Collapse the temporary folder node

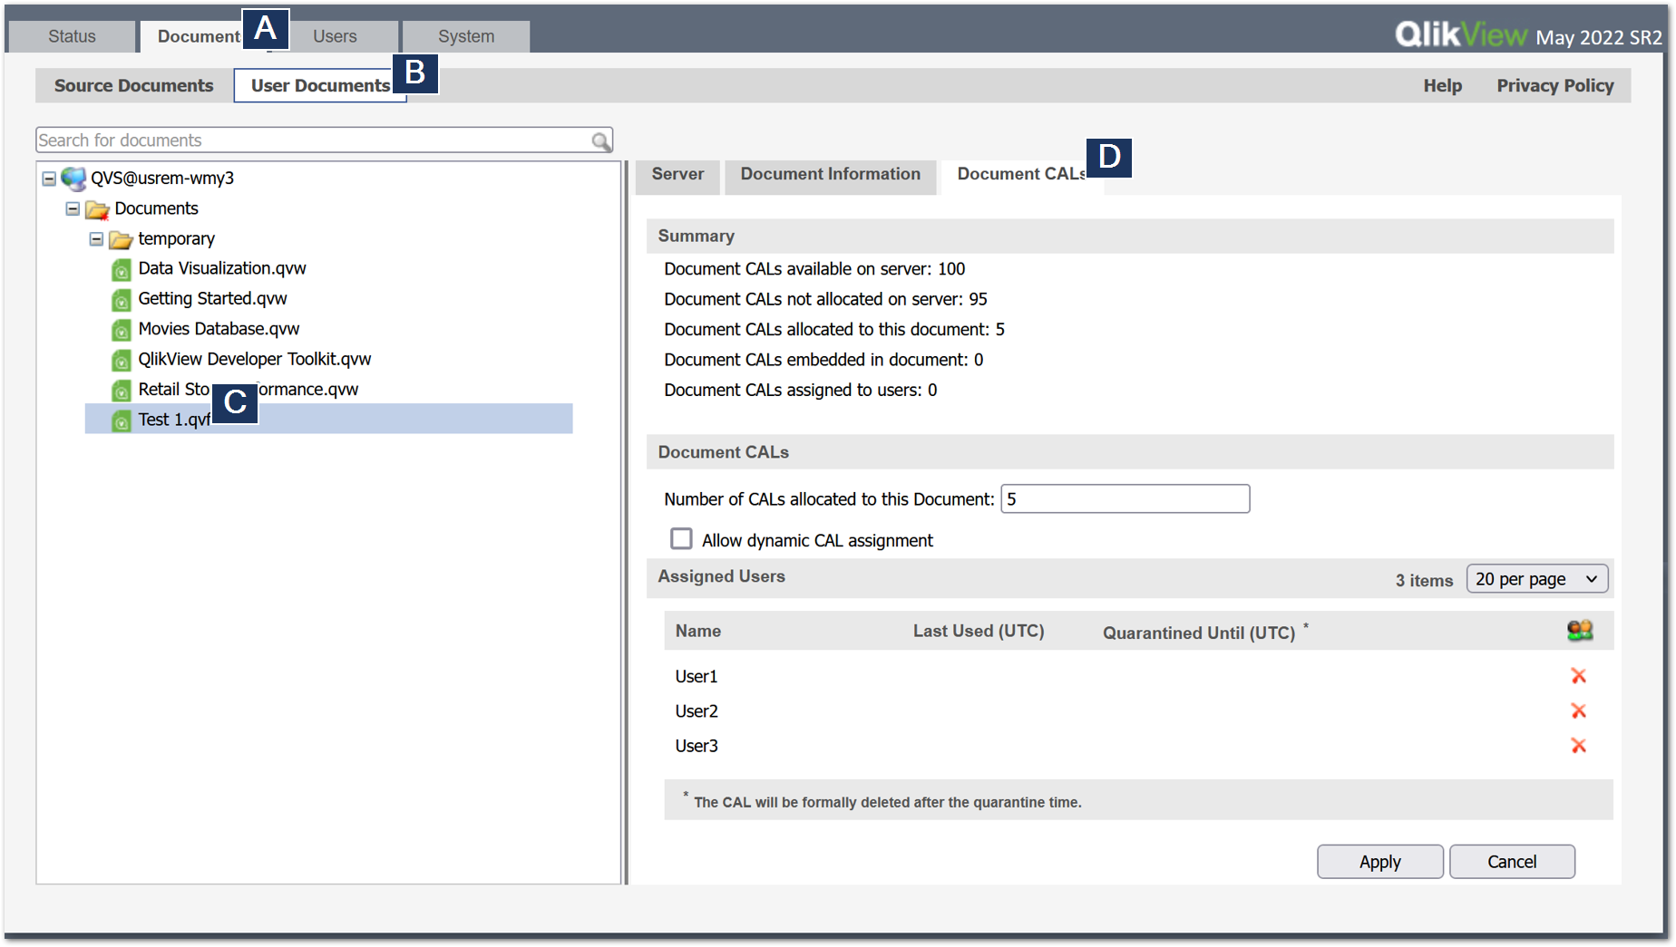[96, 239]
